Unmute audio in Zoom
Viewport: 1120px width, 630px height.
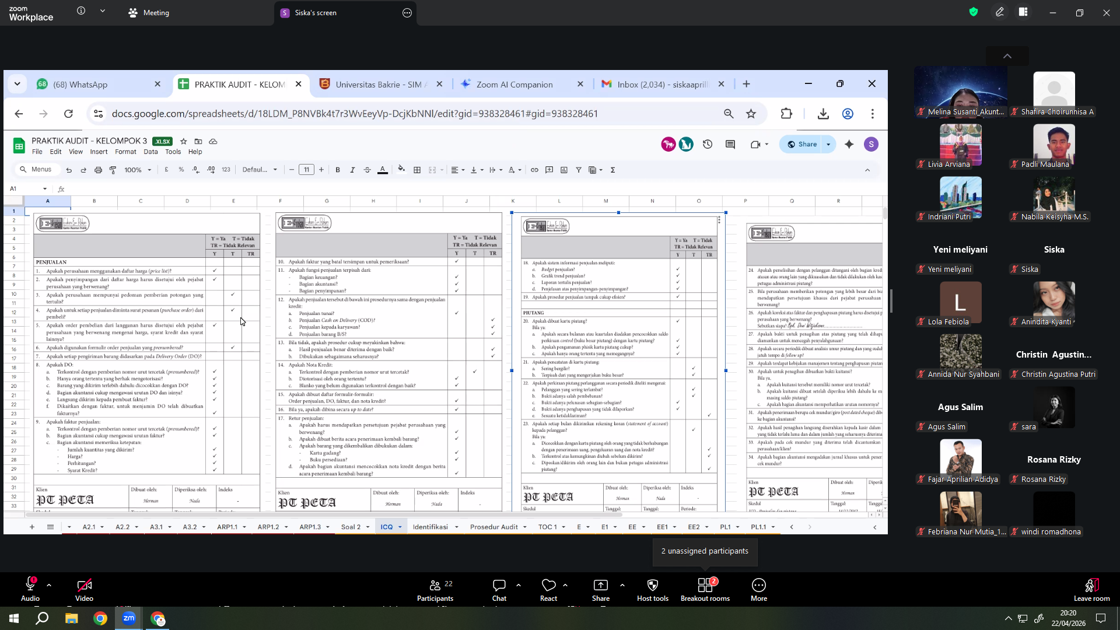(30, 589)
